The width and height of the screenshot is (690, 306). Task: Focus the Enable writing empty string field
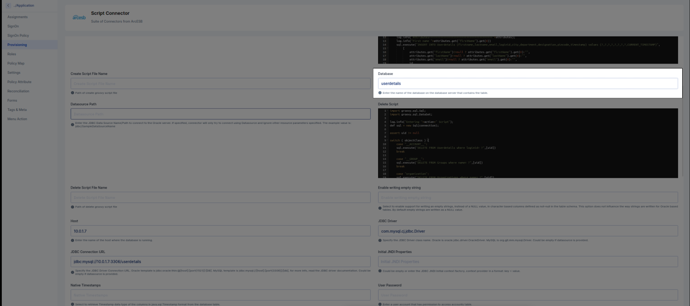tap(527, 198)
